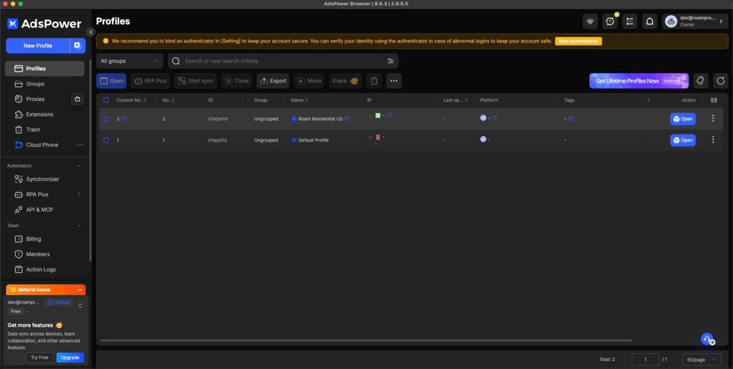
Task: Click Open button for Roam Residential US
Action: point(683,119)
